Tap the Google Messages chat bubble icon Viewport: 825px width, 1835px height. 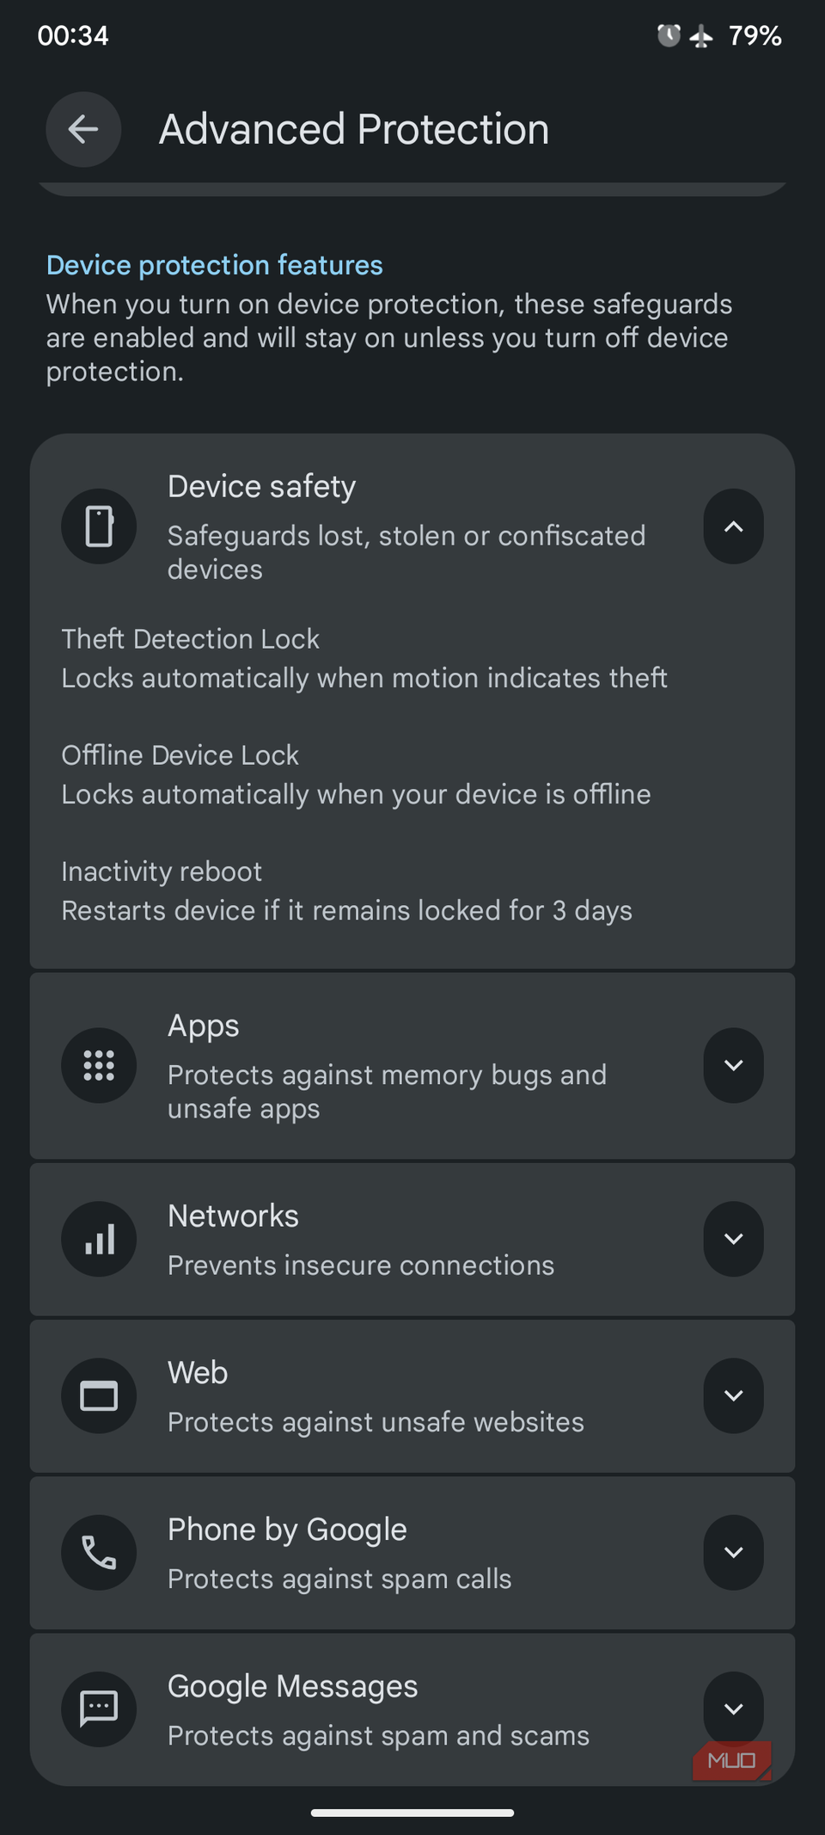(99, 1709)
